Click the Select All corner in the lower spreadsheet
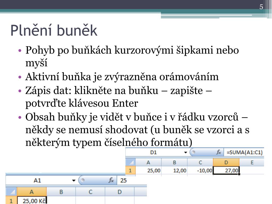Viewport: 272px width, 204px height. click(11, 192)
